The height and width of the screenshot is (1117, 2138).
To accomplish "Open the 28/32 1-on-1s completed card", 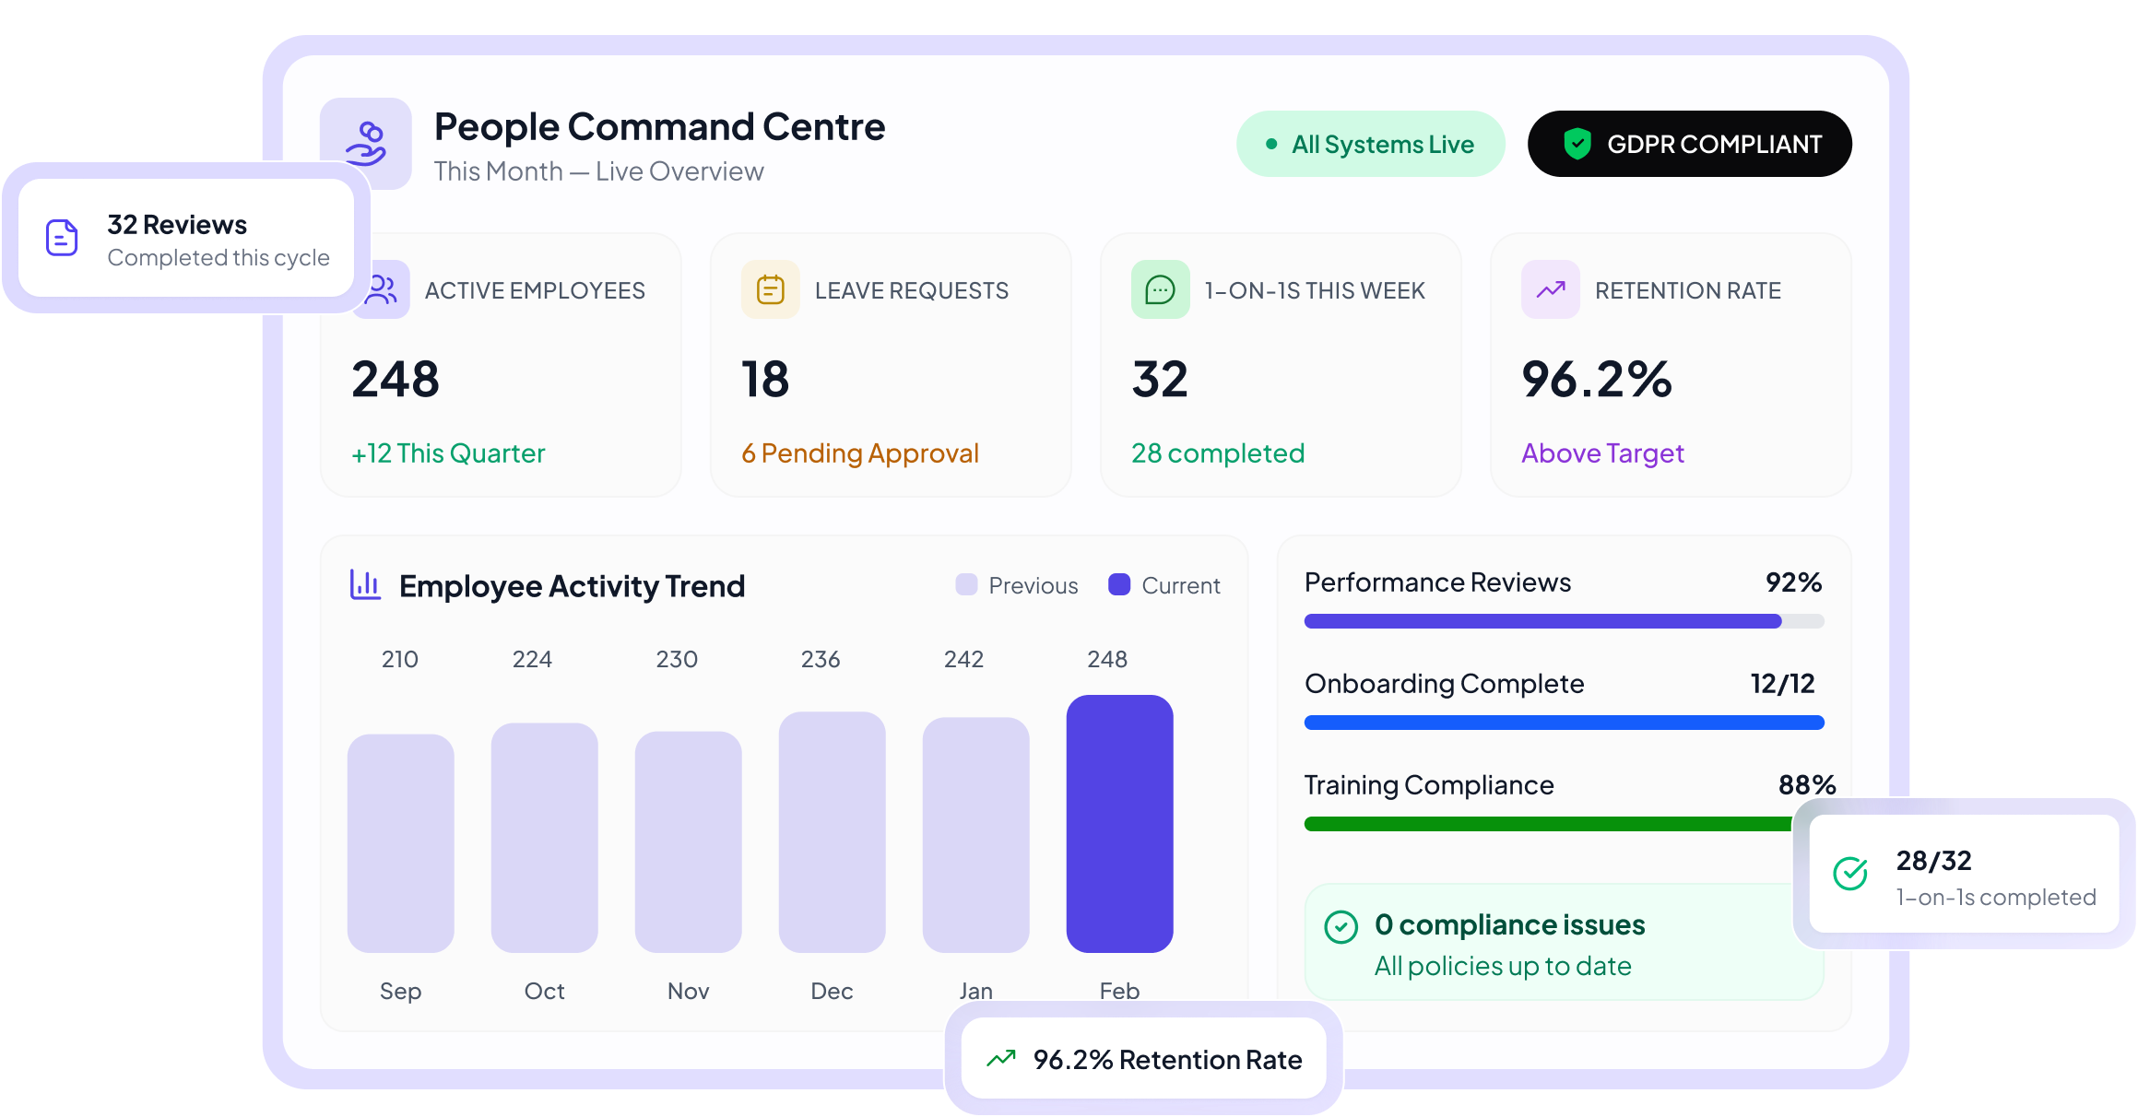I will tap(1965, 874).
